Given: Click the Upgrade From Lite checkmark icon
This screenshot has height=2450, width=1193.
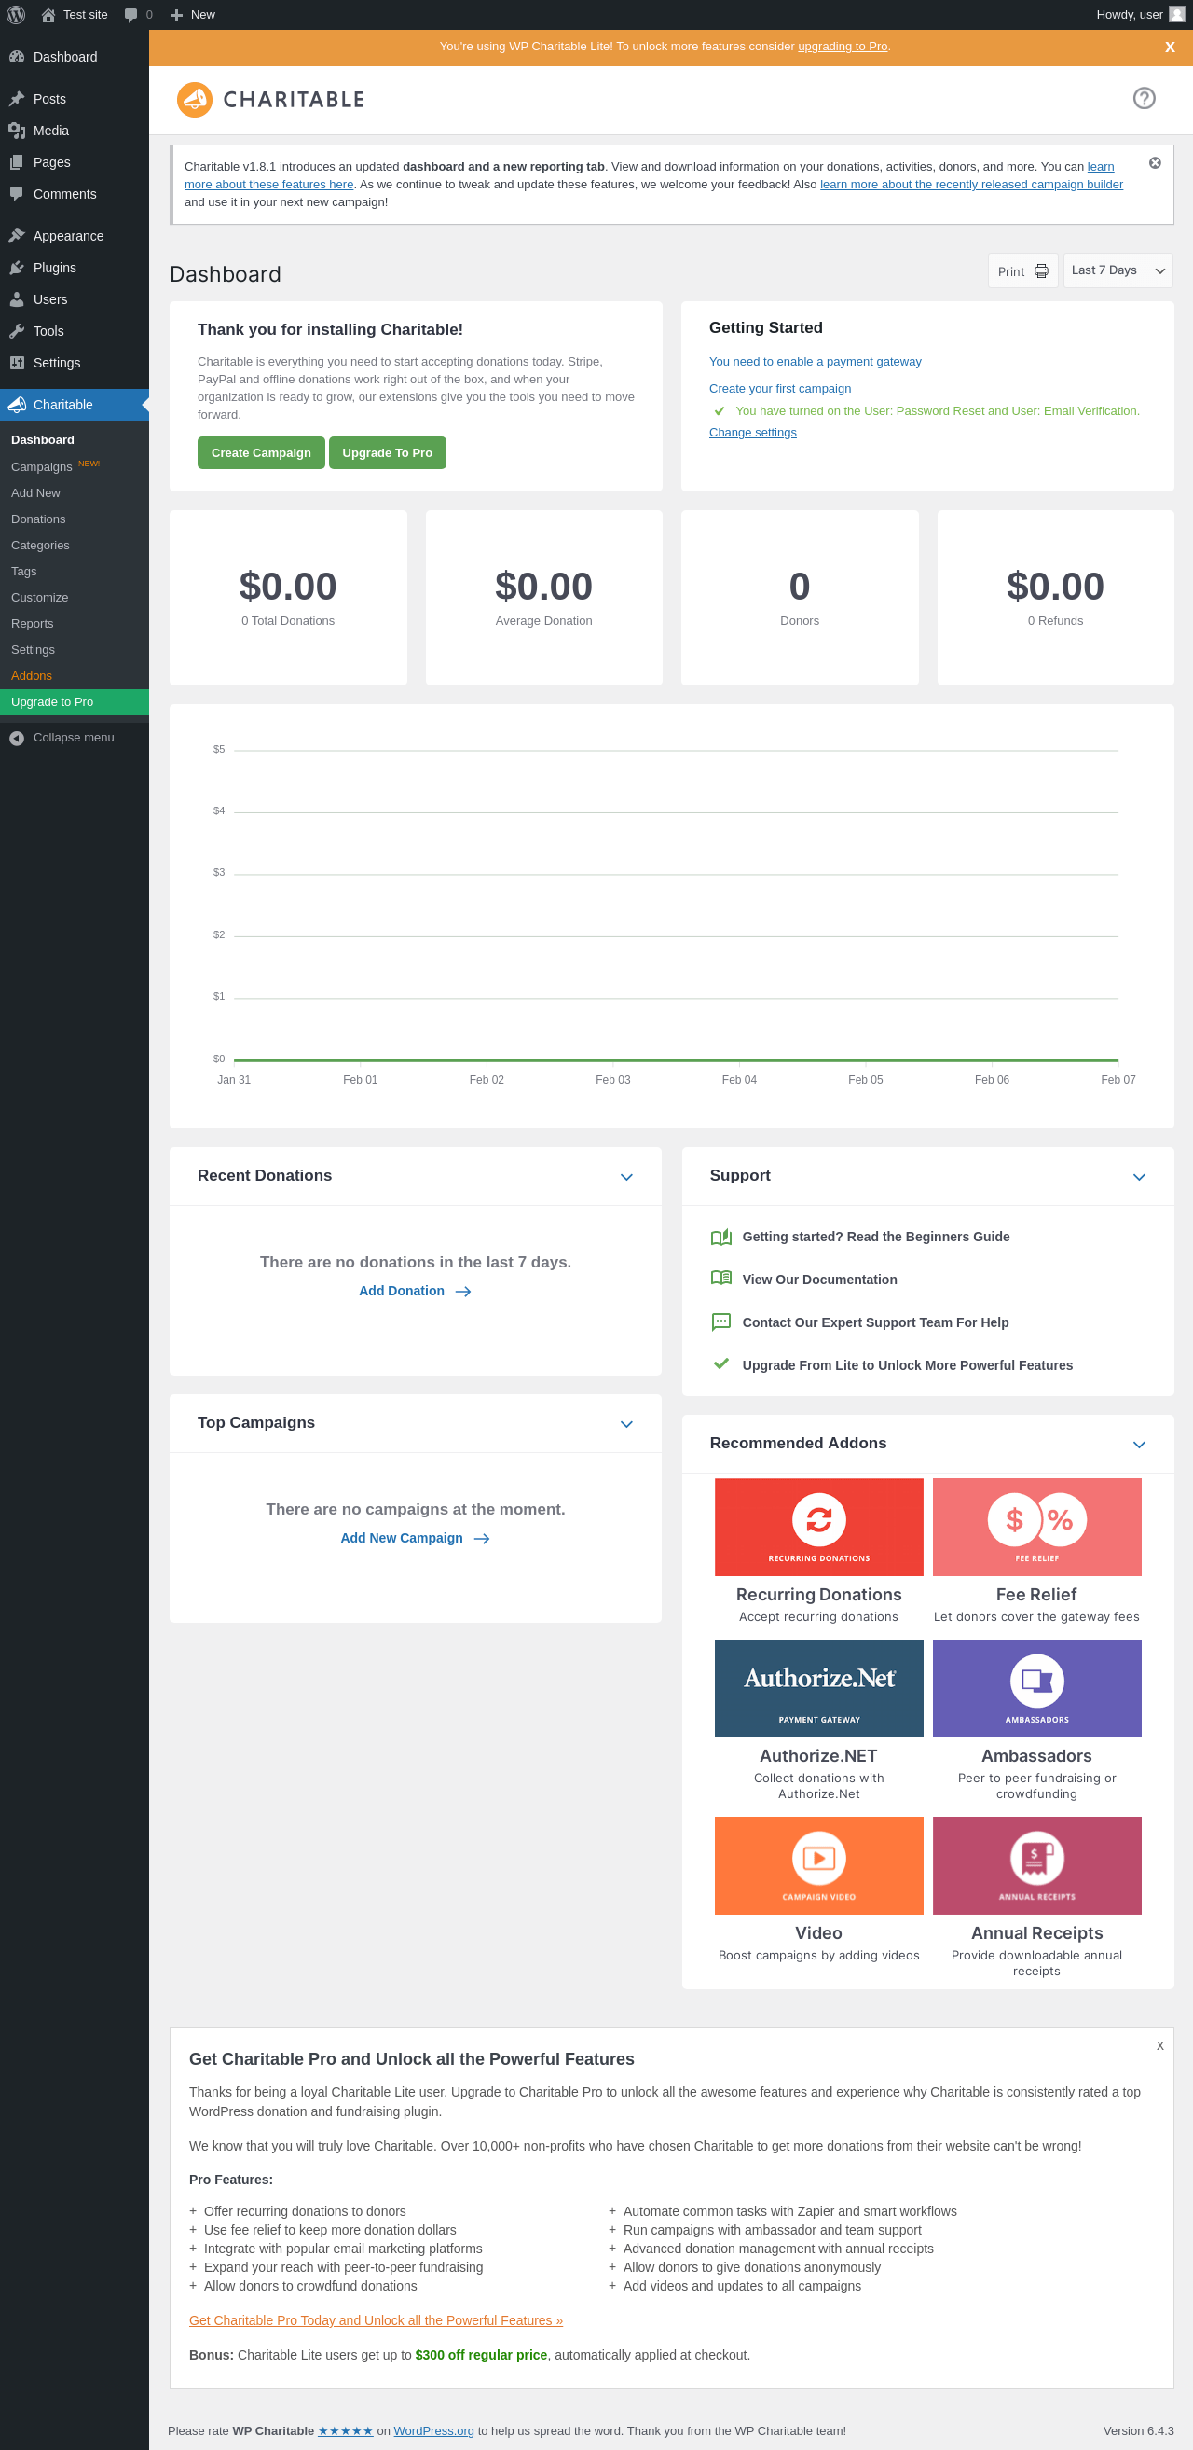Looking at the screenshot, I should pos(721,1363).
